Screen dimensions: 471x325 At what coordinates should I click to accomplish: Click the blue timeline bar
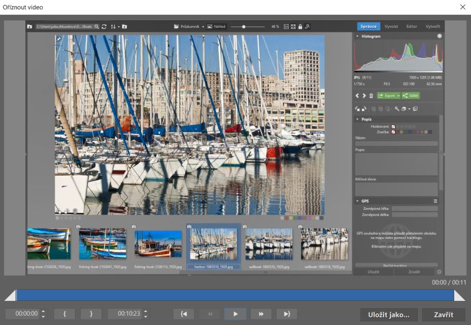coord(235,295)
